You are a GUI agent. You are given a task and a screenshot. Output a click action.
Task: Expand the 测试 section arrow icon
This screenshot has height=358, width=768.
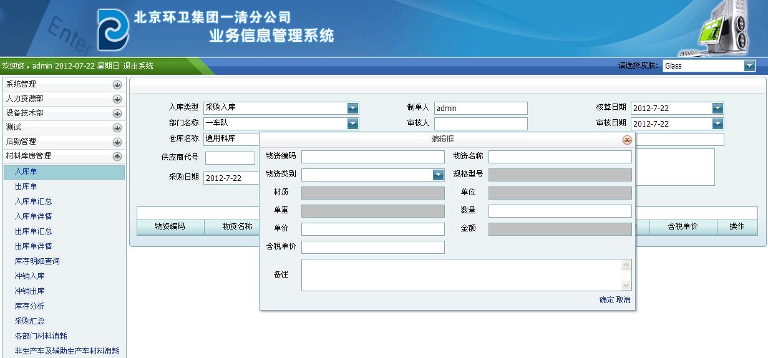(117, 127)
